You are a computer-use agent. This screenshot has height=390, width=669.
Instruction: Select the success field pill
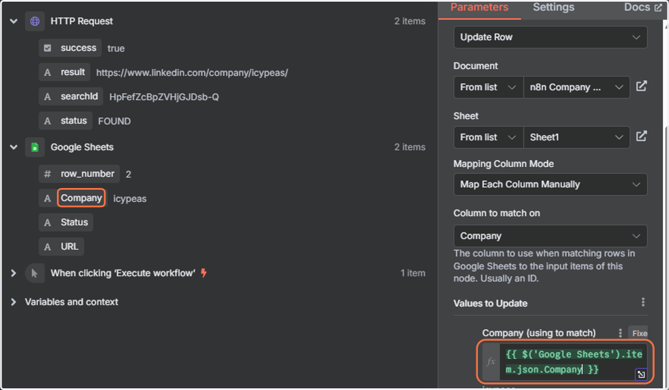pos(70,48)
